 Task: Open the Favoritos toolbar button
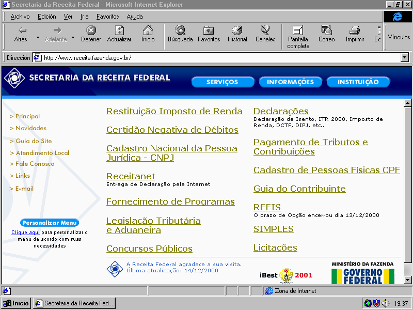(209, 34)
